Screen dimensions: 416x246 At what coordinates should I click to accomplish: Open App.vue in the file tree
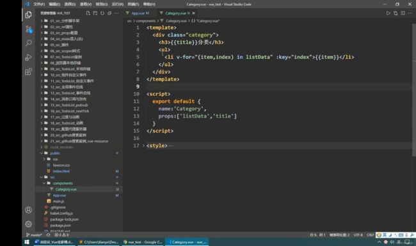tap(60, 196)
